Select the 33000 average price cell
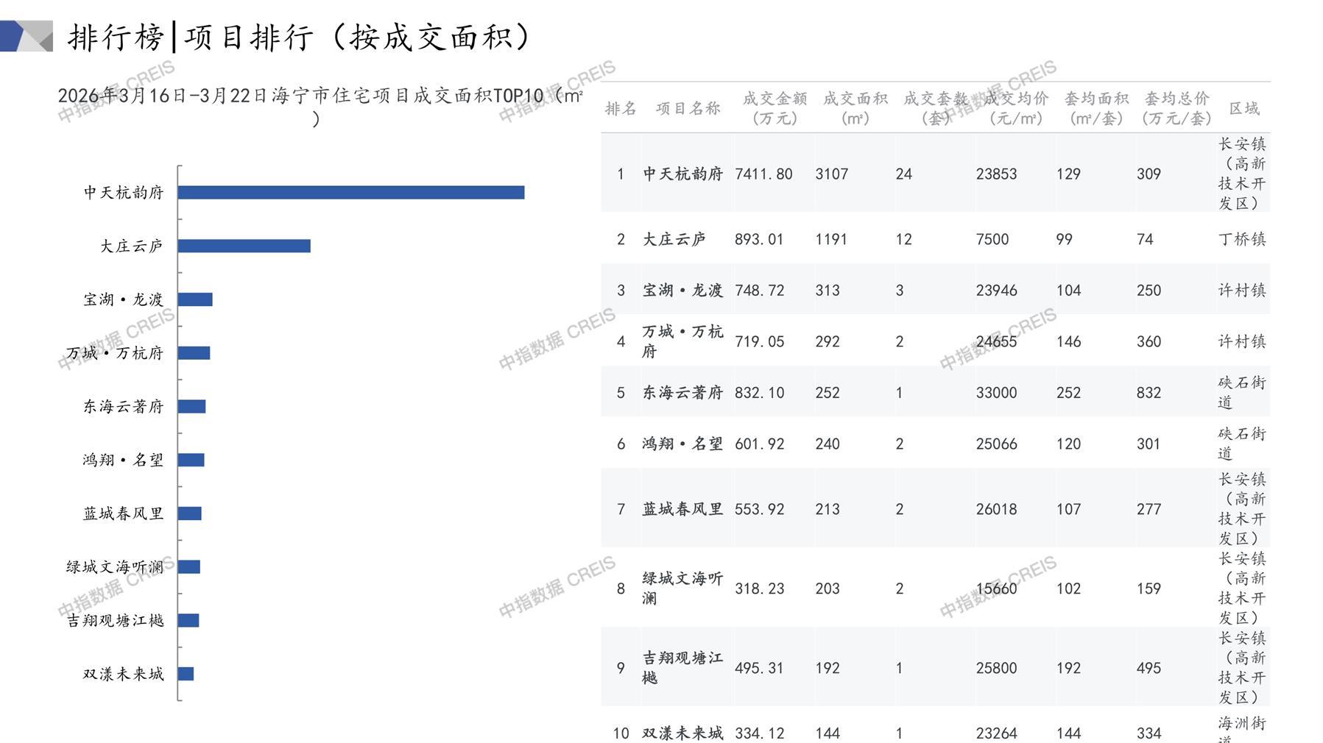The width and height of the screenshot is (1323, 743). 996,393
